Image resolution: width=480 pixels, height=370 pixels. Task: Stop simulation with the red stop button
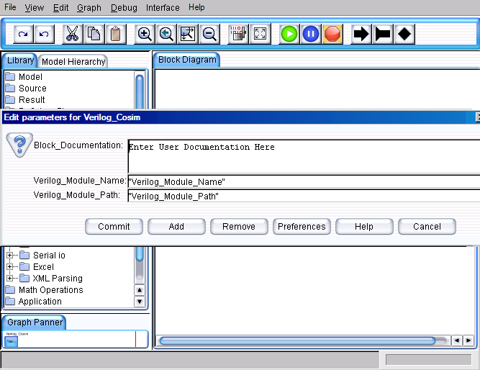332,34
